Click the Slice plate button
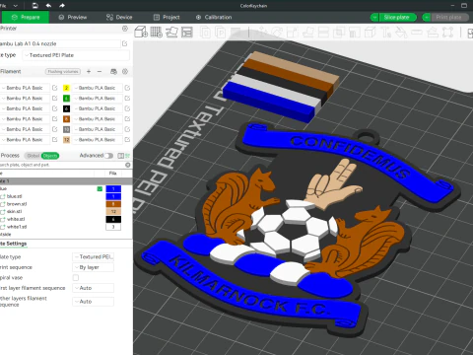The height and width of the screenshot is (355, 473). [398, 17]
